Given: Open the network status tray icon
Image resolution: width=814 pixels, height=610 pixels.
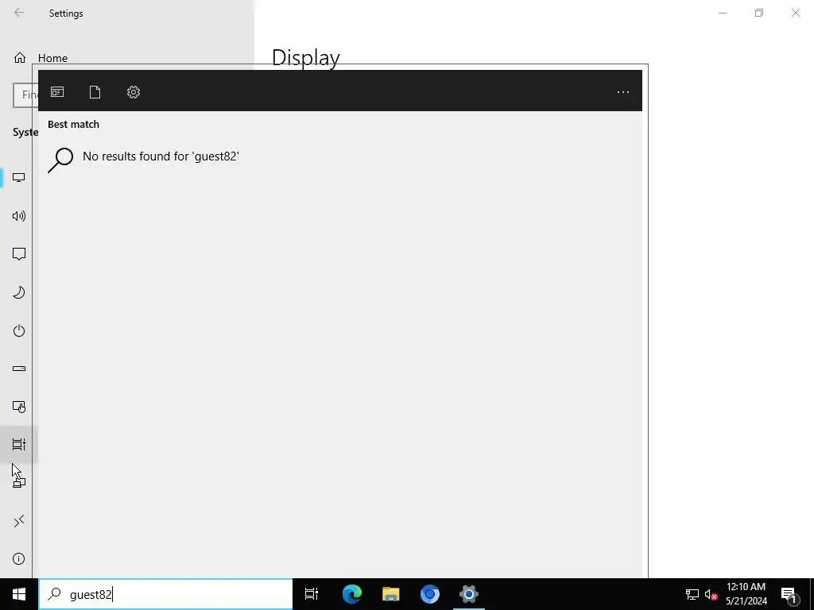Looking at the screenshot, I should point(692,594).
